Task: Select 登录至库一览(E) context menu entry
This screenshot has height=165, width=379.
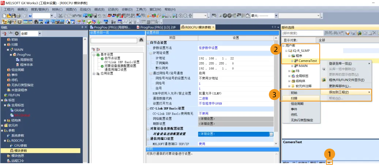Action: pos(346,64)
